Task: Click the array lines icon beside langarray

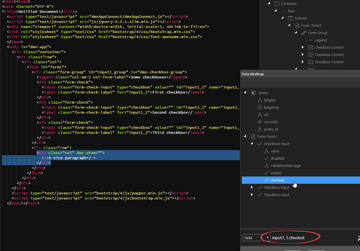Action: point(260,107)
